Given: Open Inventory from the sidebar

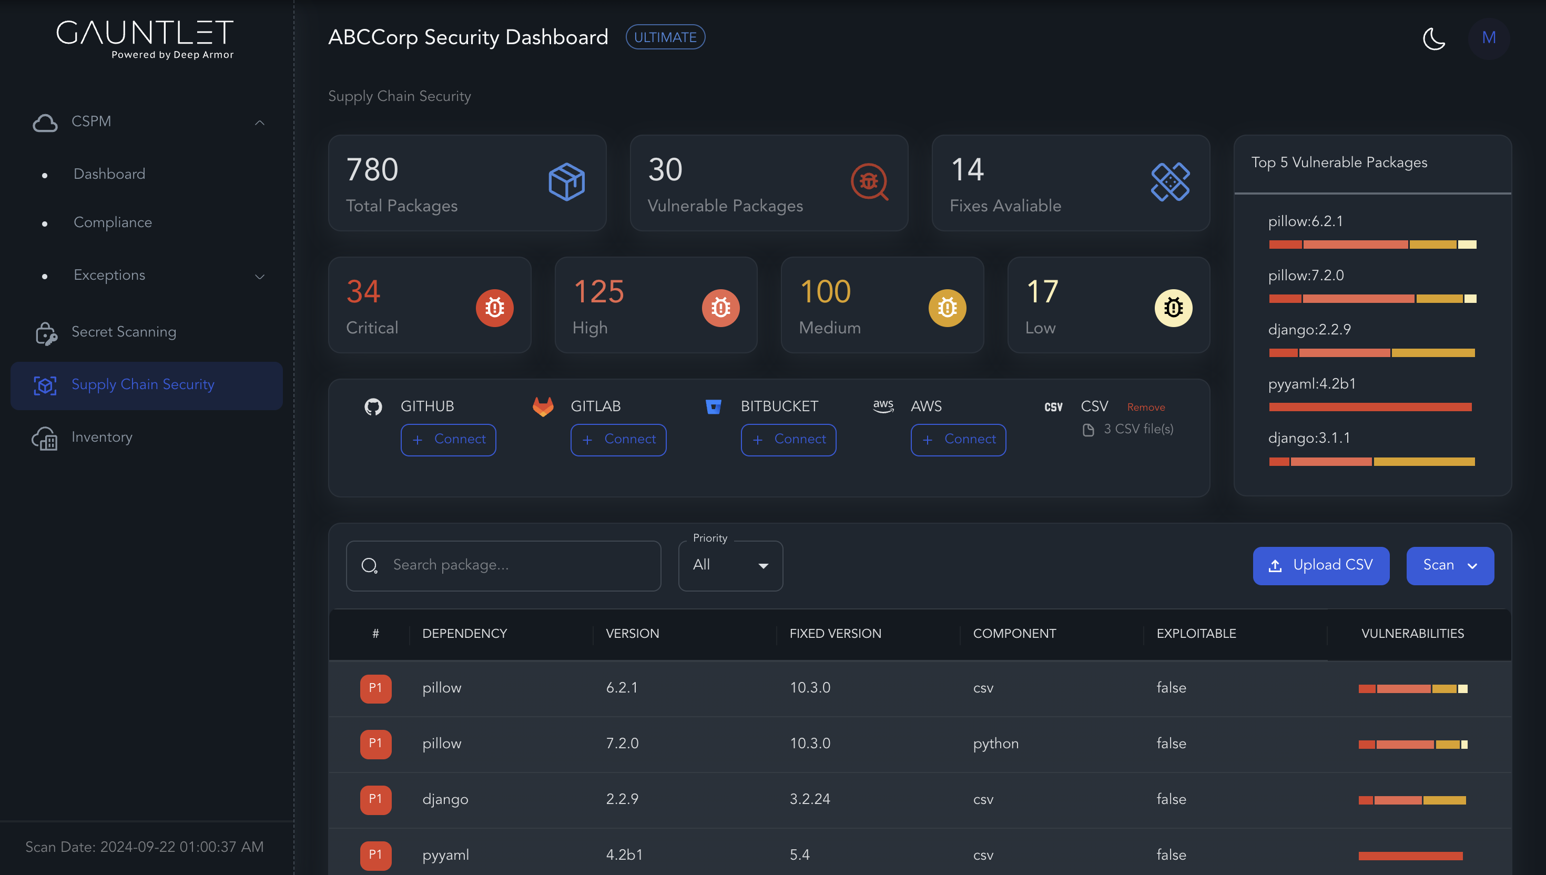Looking at the screenshot, I should 101,437.
